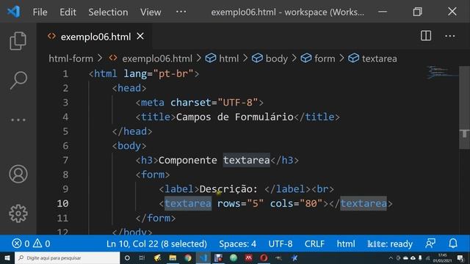The height and width of the screenshot is (264, 470).
Task: Open the Windows Start menu
Action: coord(7,257)
